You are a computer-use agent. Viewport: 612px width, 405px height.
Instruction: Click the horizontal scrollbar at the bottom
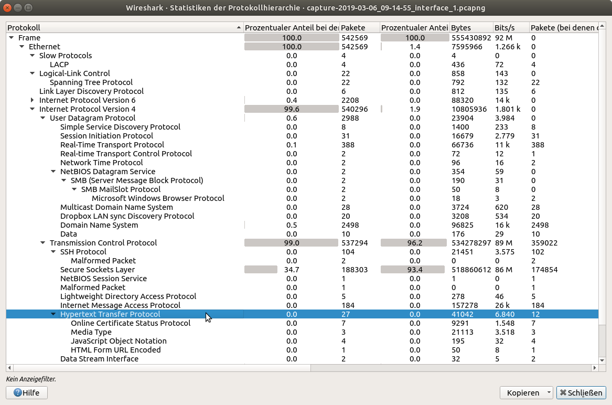[157, 368]
